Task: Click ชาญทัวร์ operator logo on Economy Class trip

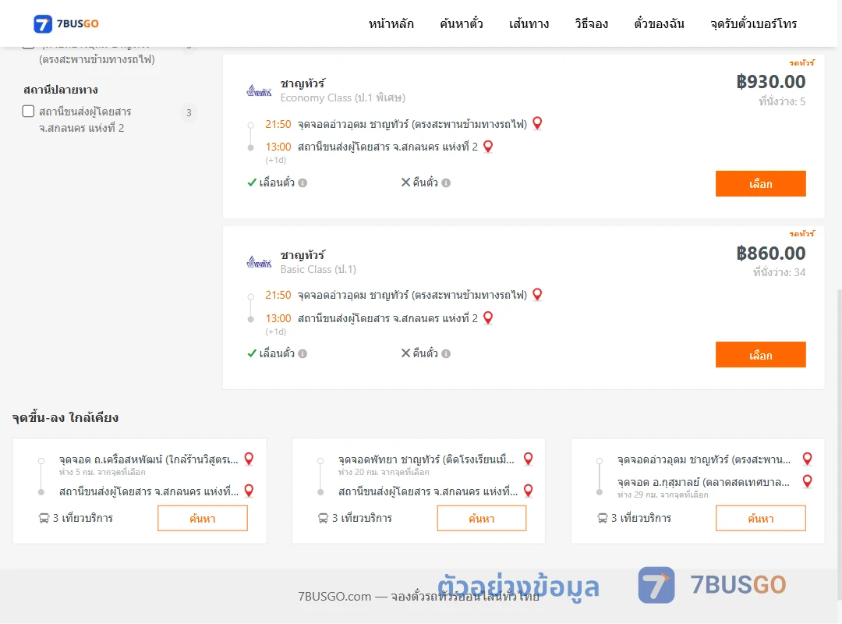Action: click(x=260, y=90)
